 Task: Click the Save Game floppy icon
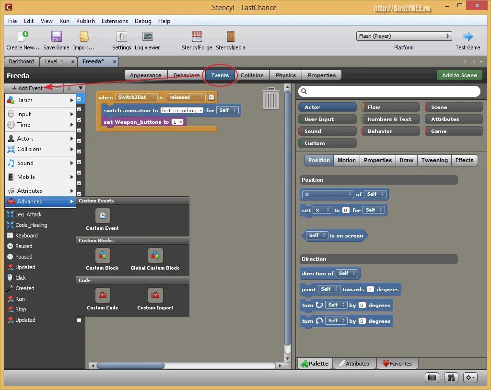point(57,36)
